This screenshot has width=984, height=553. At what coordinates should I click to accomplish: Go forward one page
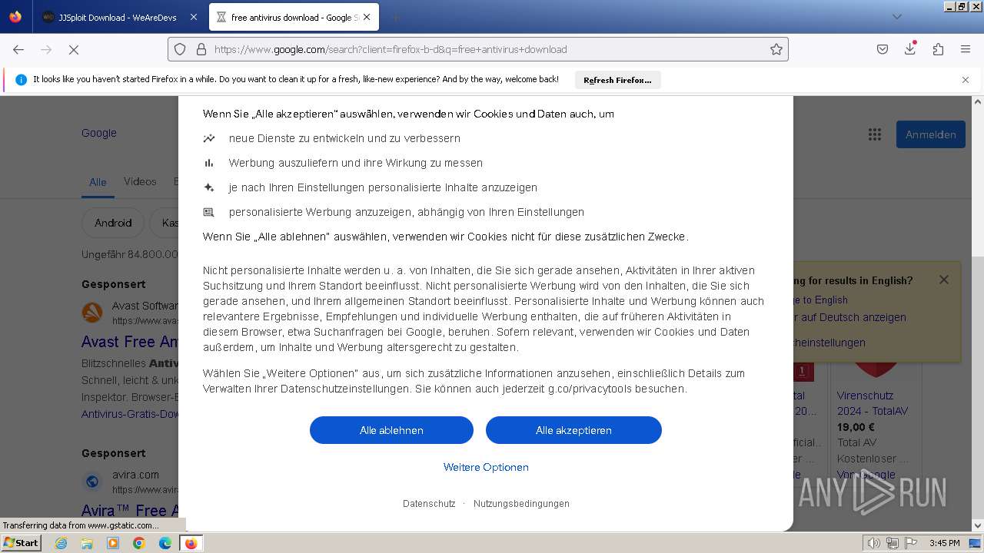[x=46, y=49]
